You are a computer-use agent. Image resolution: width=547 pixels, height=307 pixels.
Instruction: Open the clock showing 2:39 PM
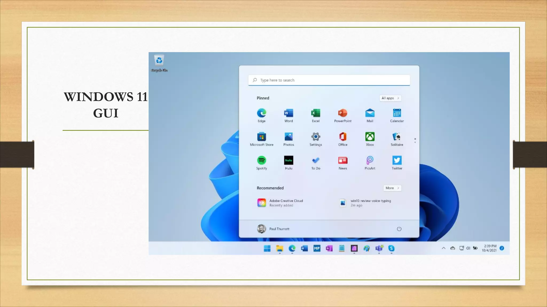489,248
